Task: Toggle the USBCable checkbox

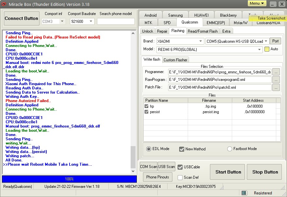Action: [180, 167]
